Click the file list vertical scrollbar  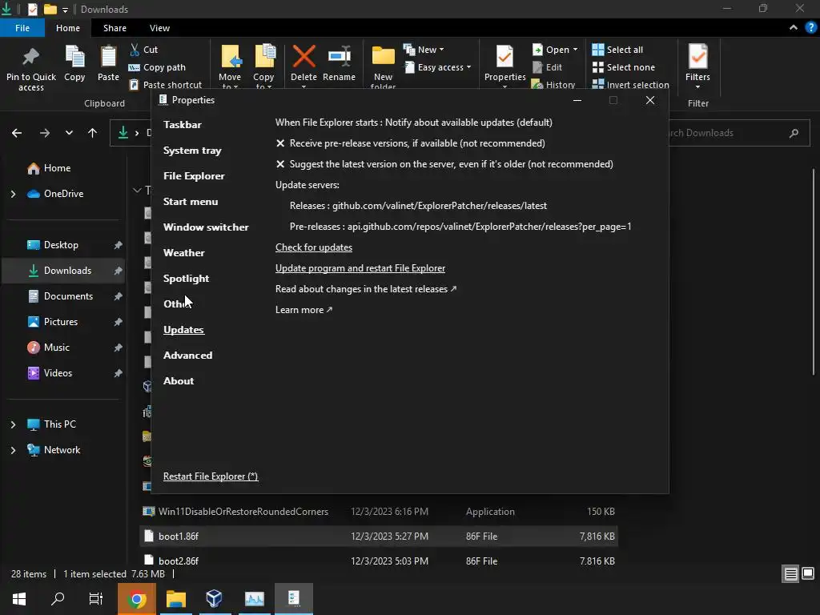[x=814, y=272]
